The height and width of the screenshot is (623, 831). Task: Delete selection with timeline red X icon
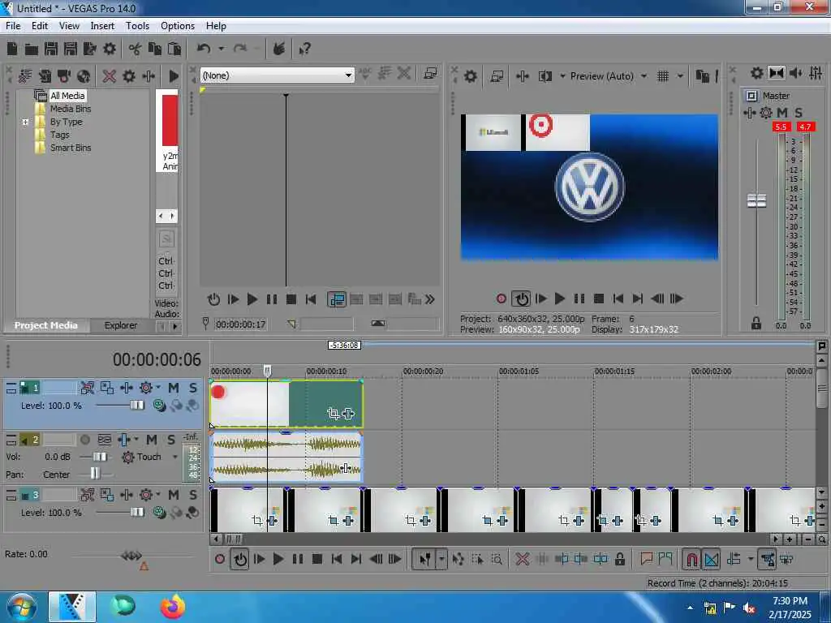(x=522, y=559)
